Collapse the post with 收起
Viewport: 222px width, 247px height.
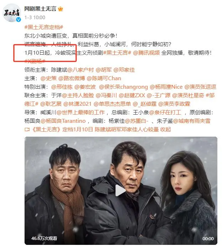(x=165, y=129)
